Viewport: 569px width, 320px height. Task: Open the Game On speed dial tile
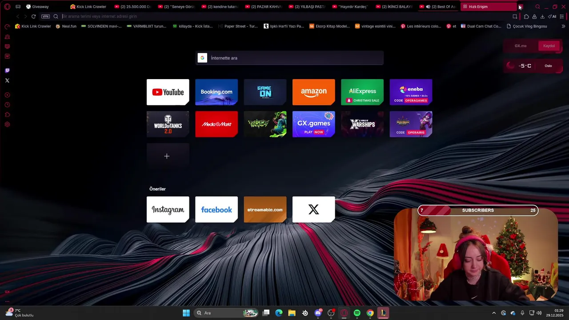click(x=265, y=92)
